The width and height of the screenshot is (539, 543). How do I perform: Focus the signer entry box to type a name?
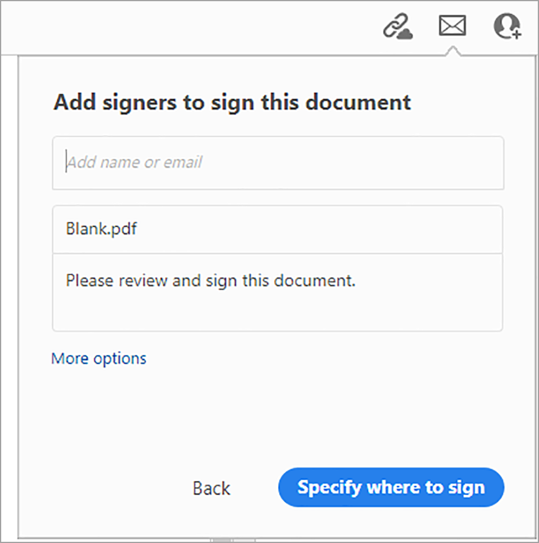coord(278,163)
